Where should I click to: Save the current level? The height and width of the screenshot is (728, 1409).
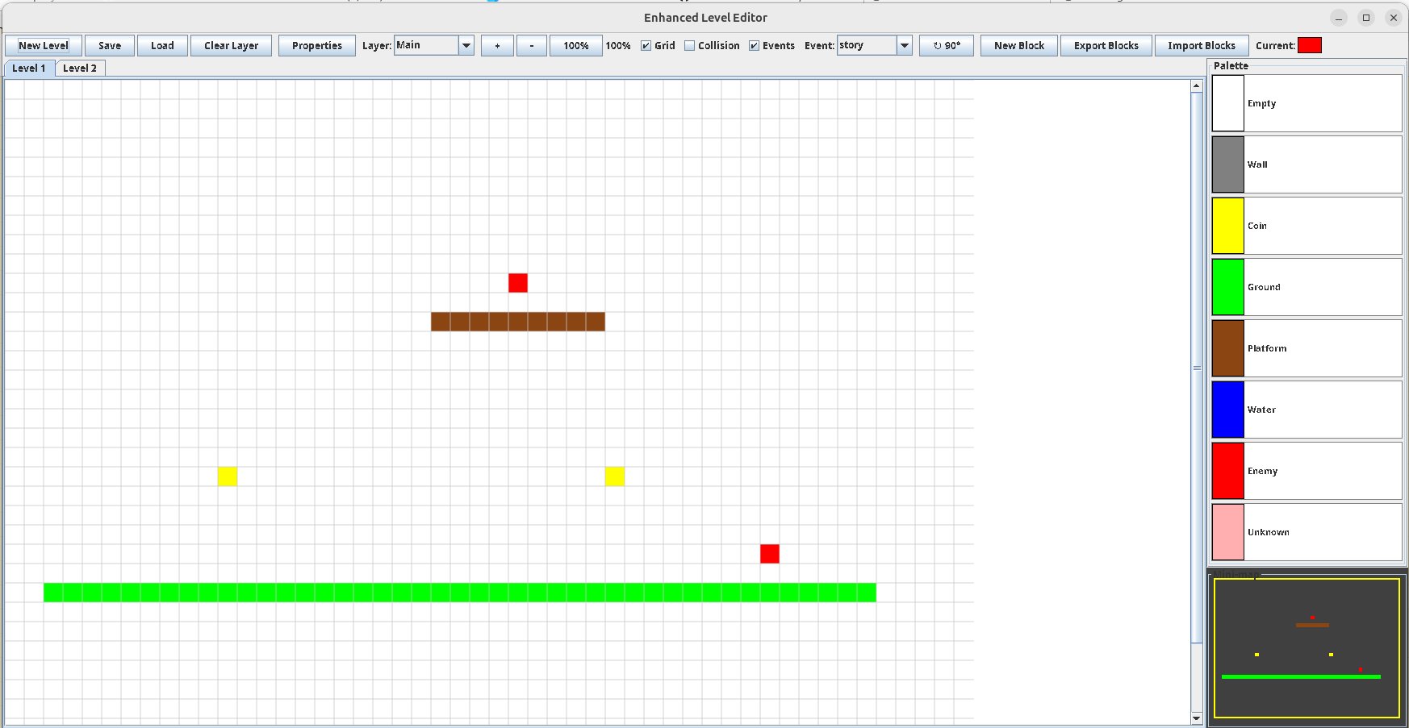[x=110, y=46]
